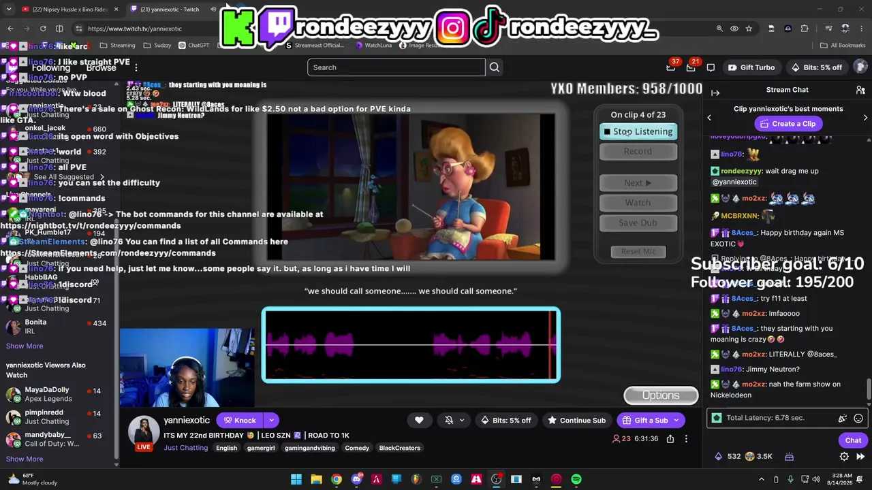Click the Bits: 5% off top button
The image size is (872, 490).
816,67
